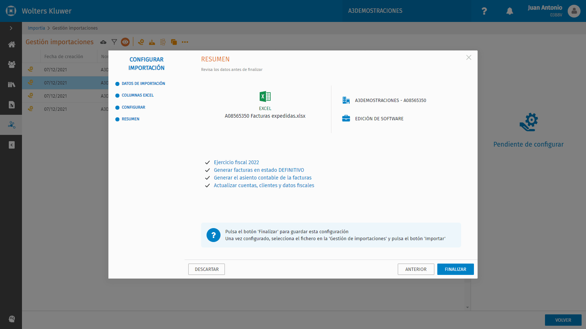Select the Importia connections sidebar icon
586x329 pixels.
coord(11,125)
